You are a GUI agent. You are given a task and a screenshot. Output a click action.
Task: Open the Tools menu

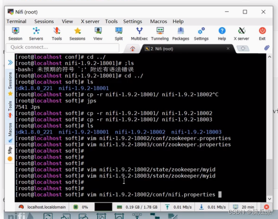tap(111, 22)
